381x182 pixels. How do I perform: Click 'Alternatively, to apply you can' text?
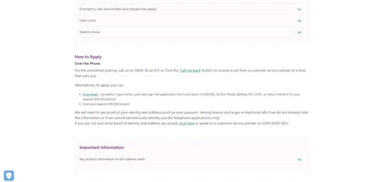pos(99,85)
